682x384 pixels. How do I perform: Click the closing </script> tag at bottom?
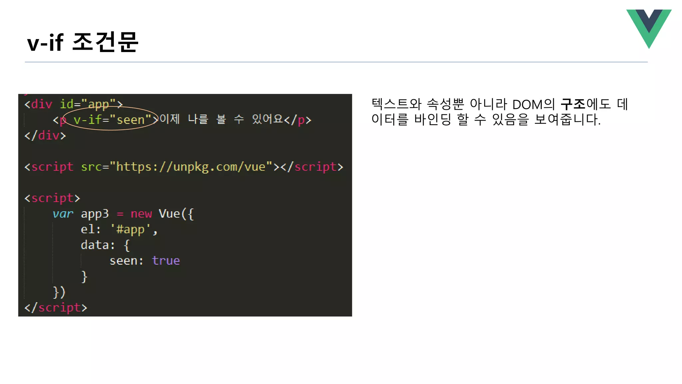pos(56,307)
